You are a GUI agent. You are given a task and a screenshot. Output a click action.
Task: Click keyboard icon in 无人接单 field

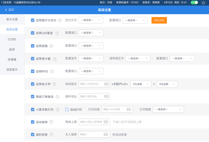point(106,135)
